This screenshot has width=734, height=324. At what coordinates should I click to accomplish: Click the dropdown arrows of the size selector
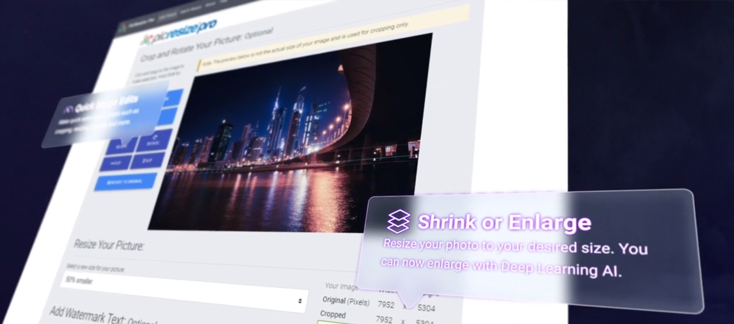(300, 301)
